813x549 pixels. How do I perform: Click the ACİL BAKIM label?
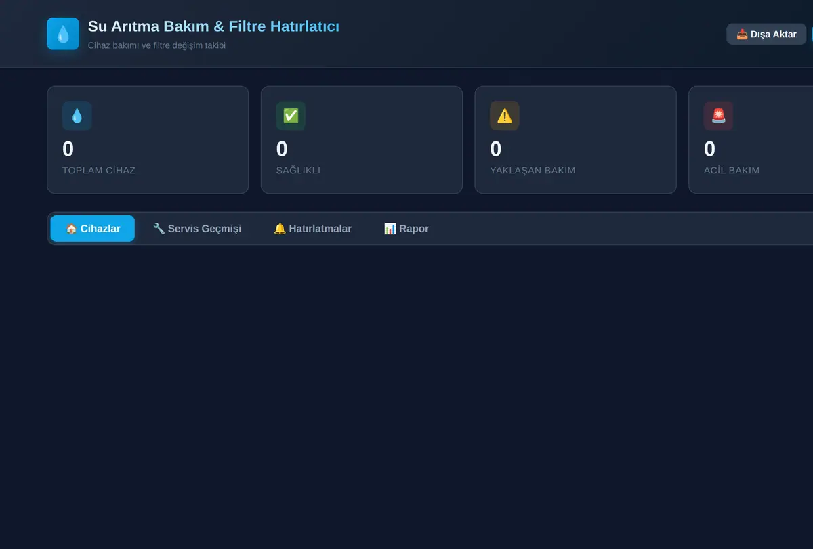click(732, 170)
